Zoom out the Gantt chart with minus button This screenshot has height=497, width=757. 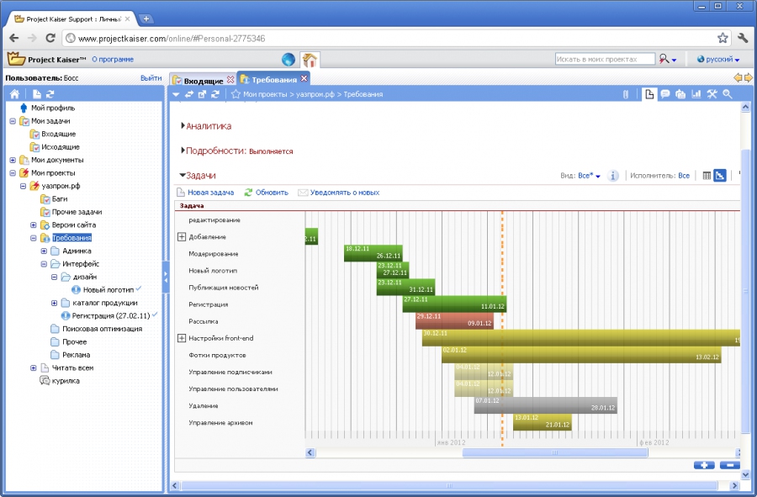tap(730, 465)
